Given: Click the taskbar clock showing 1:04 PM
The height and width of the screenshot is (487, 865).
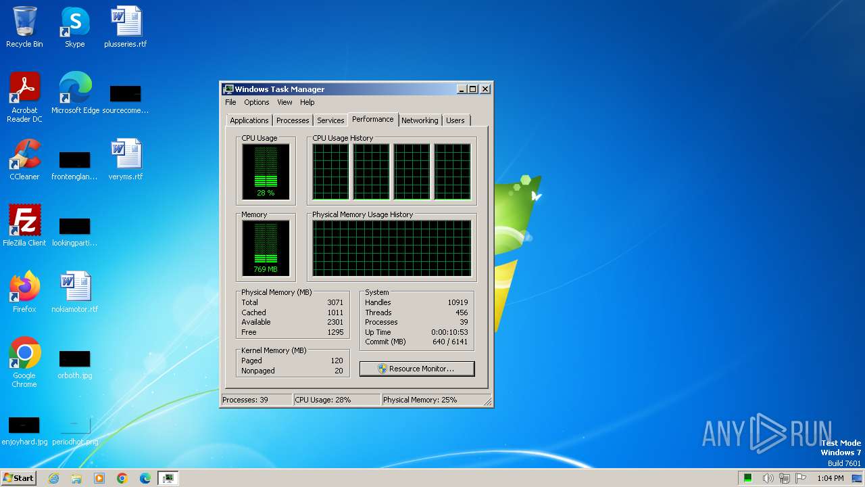Looking at the screenshot, I should point(831,478).
